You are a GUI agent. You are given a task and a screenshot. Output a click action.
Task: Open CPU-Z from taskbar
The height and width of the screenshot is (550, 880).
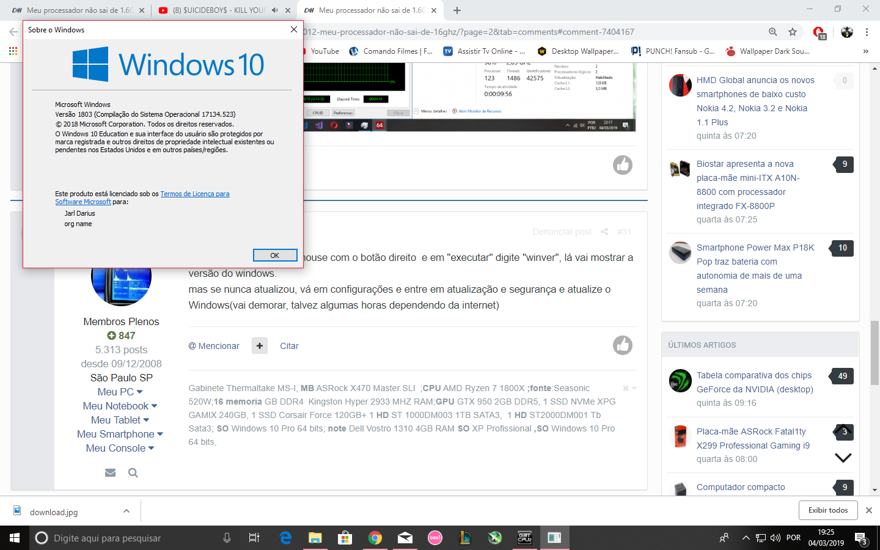(525, 538)
